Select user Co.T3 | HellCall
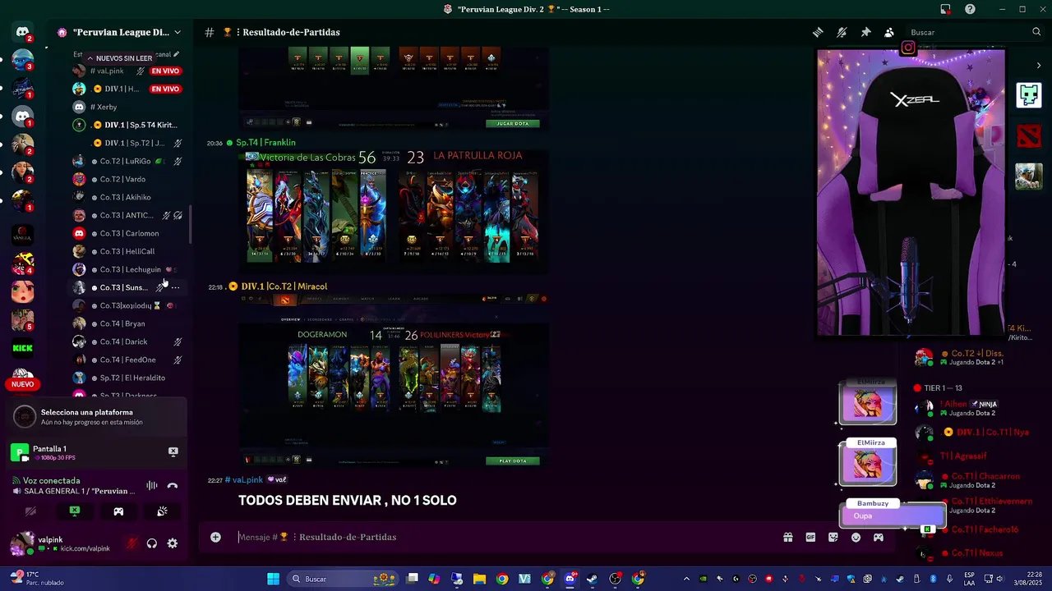Image resolution: width=1052 pixels, height=591 pixels. 127,251
